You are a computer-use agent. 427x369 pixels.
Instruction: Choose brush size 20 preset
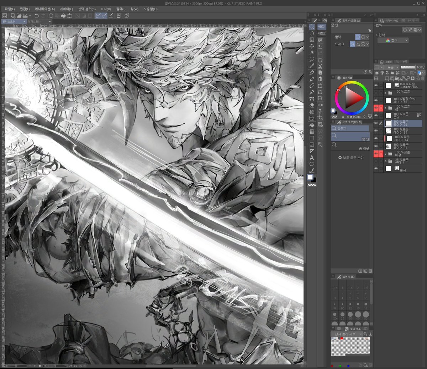pos(335,316)
